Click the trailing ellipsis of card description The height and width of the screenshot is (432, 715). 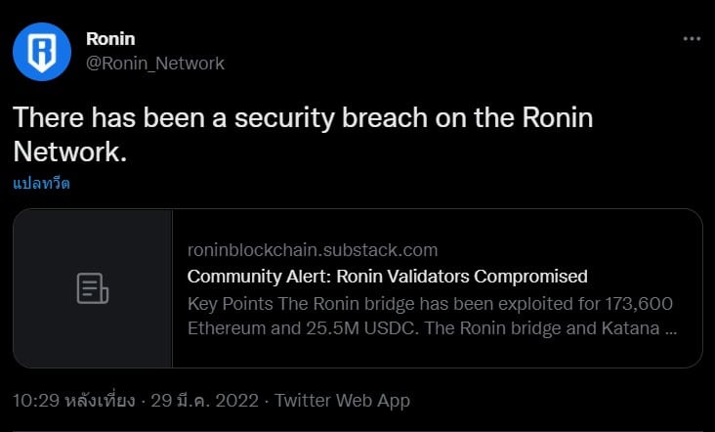(x=671, y=329)
